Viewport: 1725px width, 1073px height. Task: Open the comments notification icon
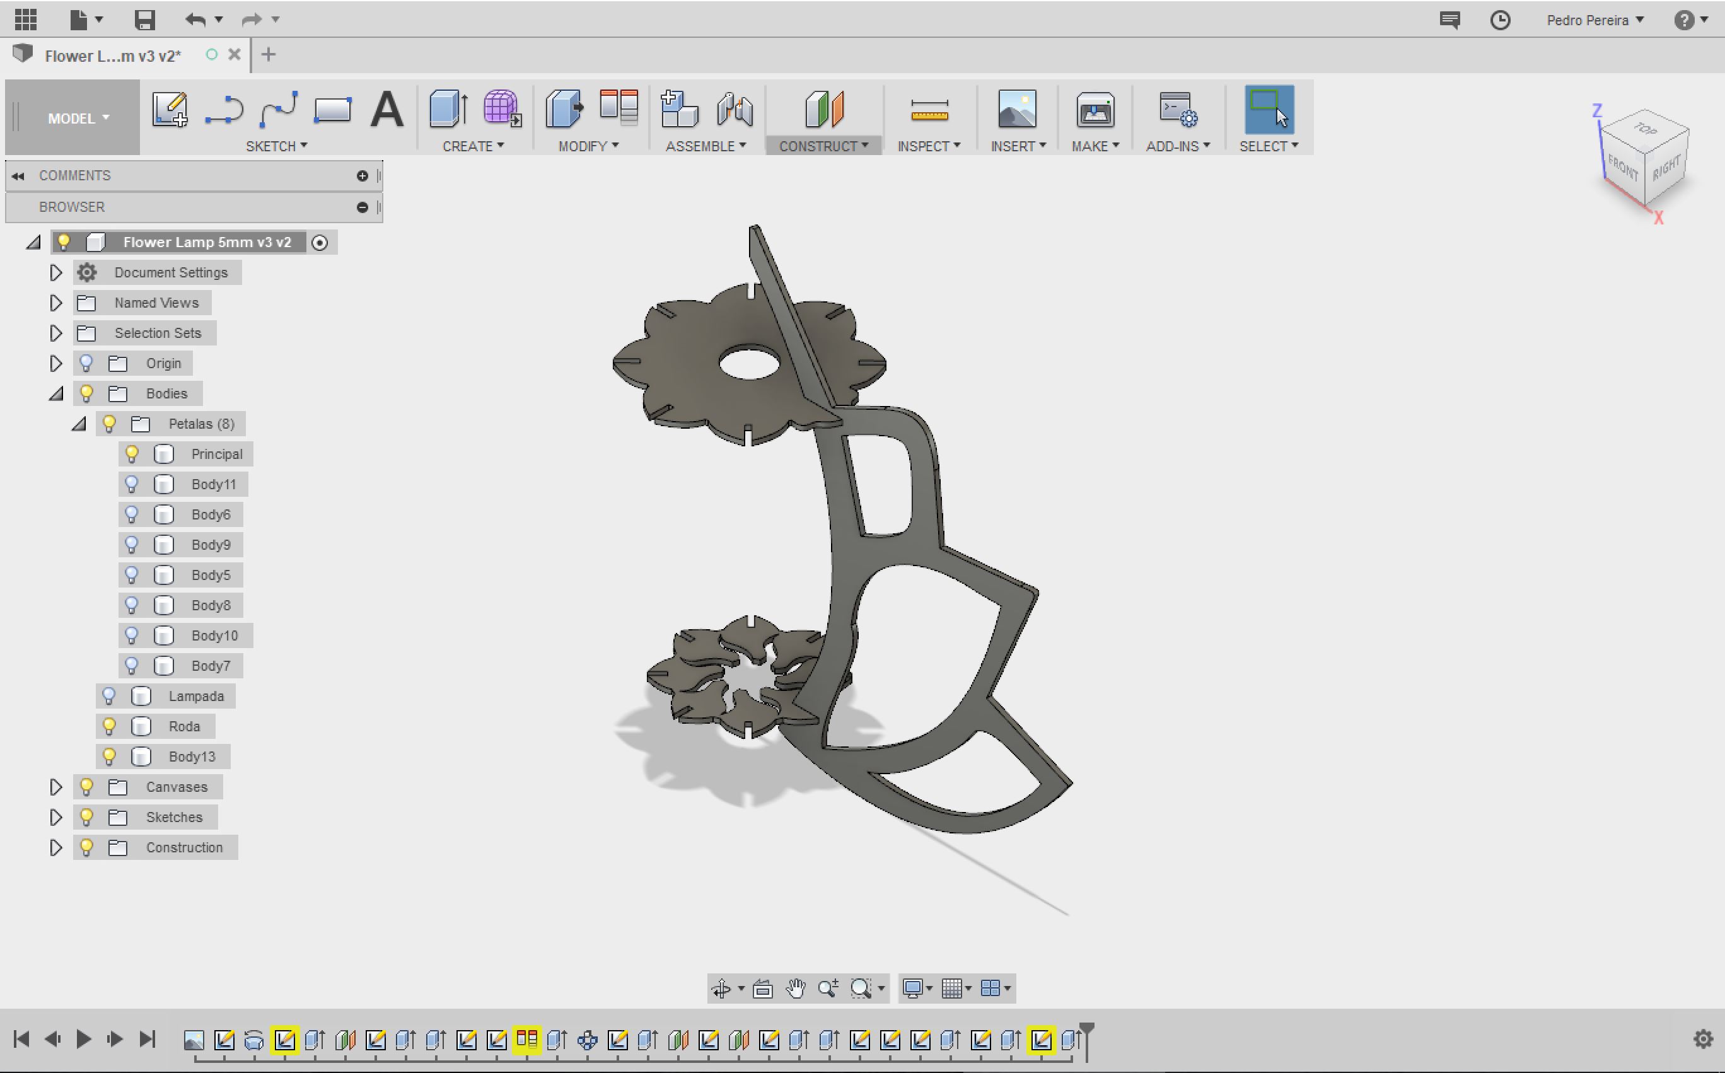tap(1449, 20)
